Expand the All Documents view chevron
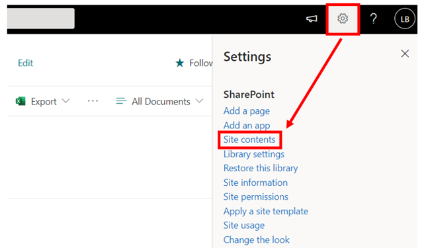Screen dimensions: 424x252 [199, 101]
